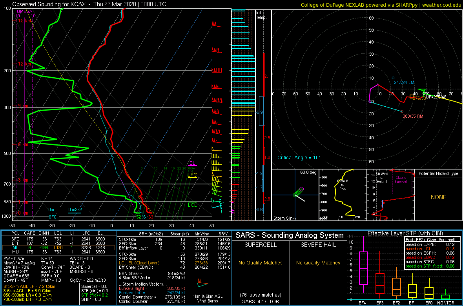Click the 'NONE' hazard type value
463x306 pixels.
click(x=438, y=197)
